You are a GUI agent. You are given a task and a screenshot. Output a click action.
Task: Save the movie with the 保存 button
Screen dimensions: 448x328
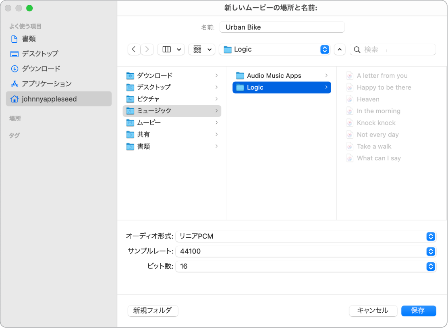point(419,311)
